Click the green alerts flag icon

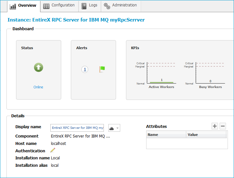(x=102, y=69)
